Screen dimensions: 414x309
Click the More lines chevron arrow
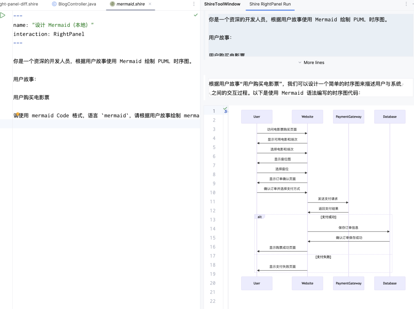pos(300,62)
